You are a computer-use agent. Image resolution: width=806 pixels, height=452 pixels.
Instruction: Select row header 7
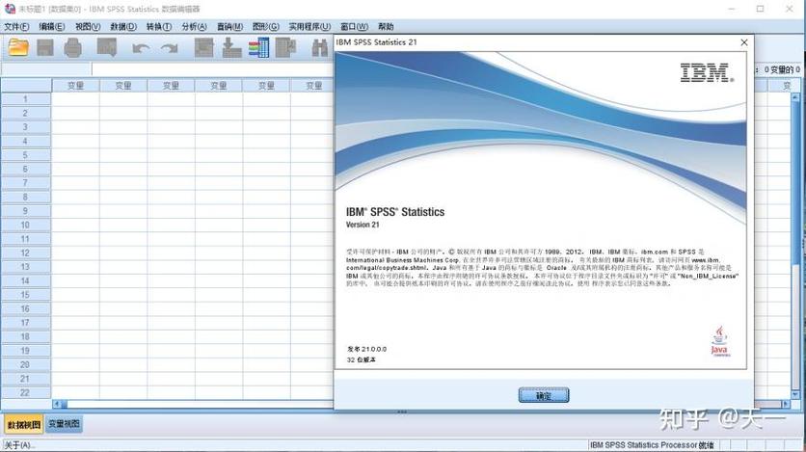tap(26, 183)
